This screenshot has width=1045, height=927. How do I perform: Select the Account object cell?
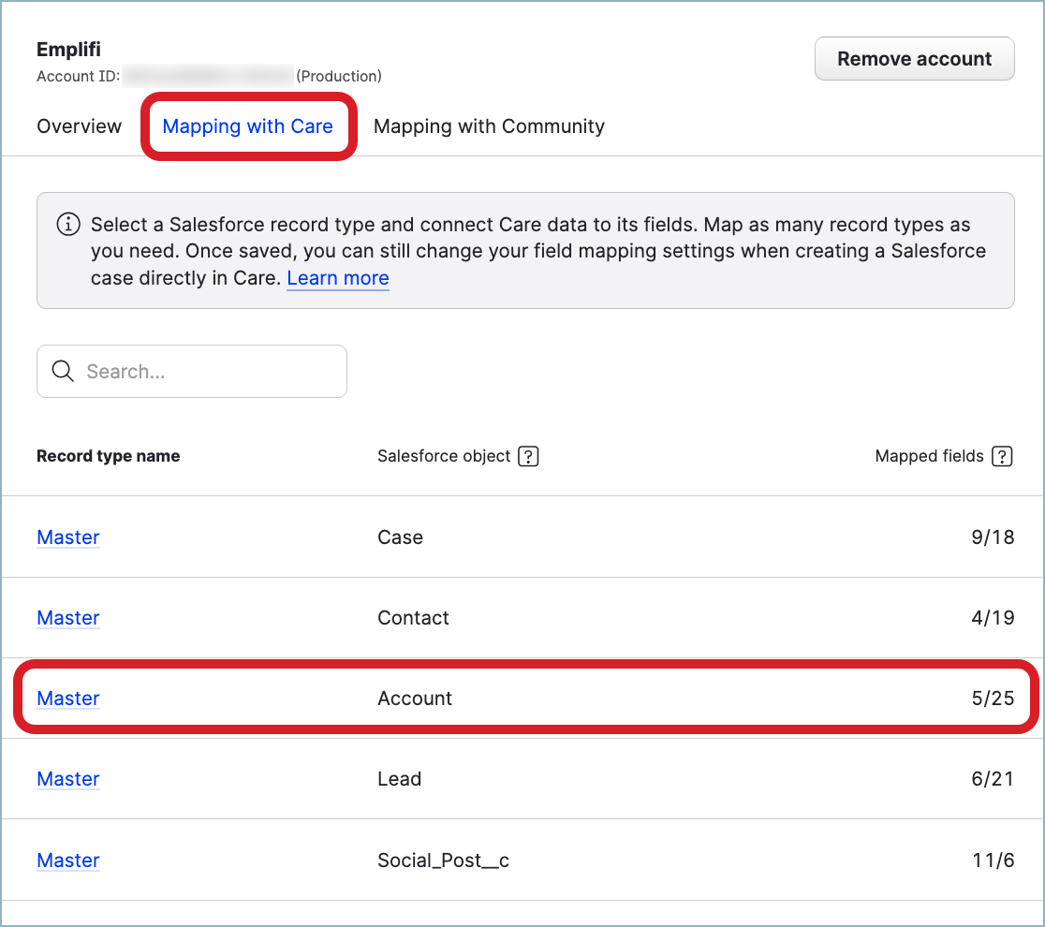click(x=415, y=699)
